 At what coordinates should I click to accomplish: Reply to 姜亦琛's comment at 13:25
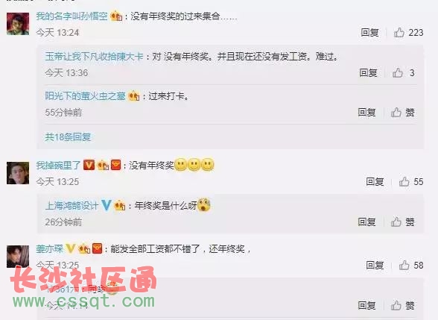375,265
